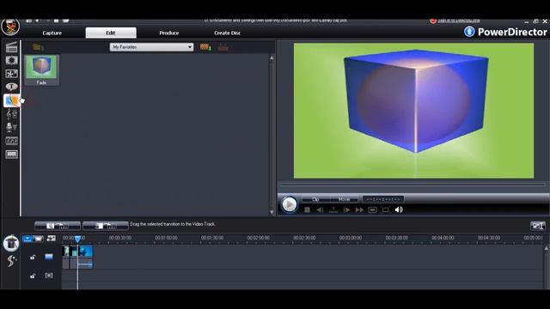Click the timecode display field
The width and height of the screenshot is (550, 309).
[383, 199]
